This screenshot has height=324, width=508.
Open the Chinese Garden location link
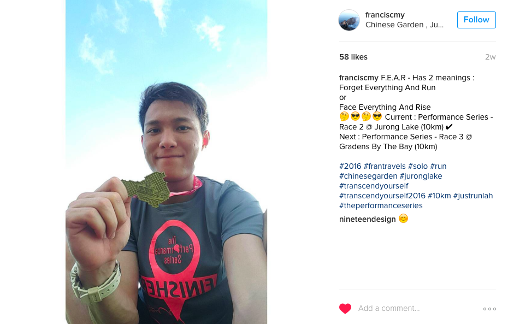404,25
